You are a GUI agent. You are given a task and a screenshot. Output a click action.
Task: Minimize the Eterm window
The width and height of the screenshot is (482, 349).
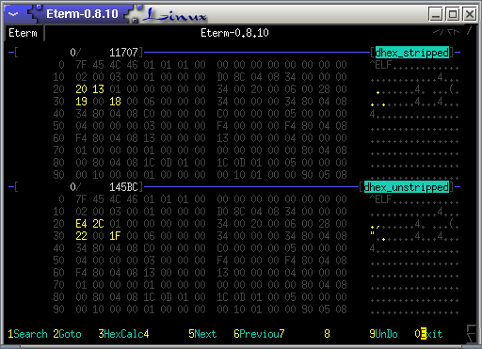point(436,14)
